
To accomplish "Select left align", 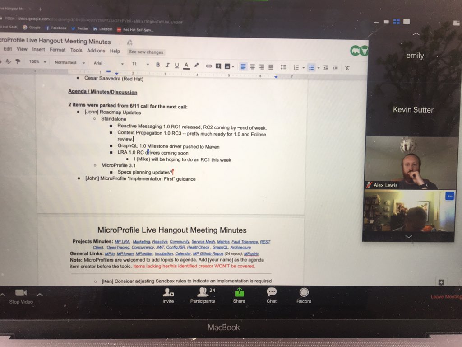I will click(243, 67).
